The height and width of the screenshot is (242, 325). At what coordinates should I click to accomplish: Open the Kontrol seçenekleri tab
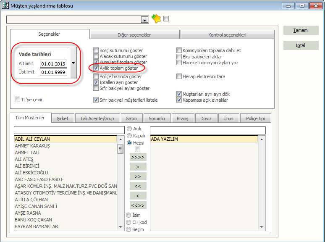pos(227,35)
